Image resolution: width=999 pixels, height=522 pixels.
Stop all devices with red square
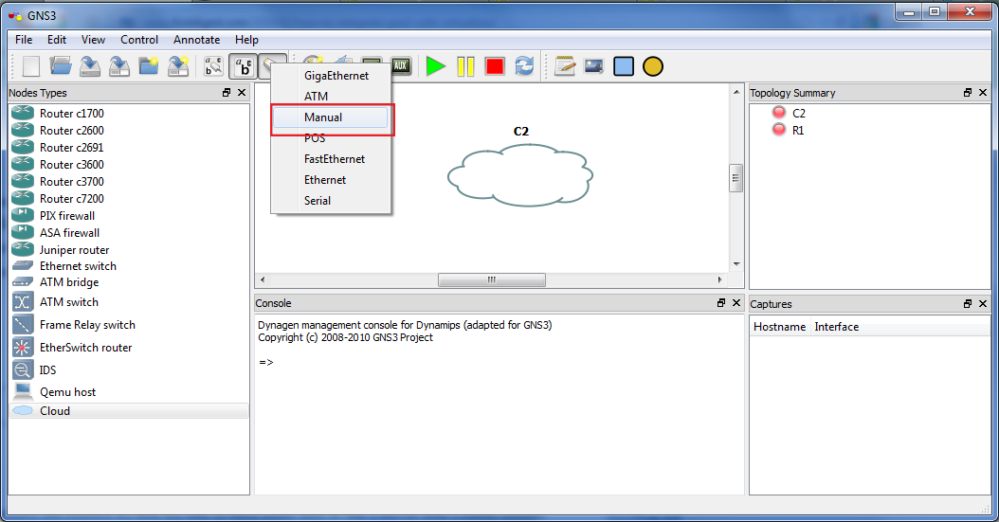[495, 66]
